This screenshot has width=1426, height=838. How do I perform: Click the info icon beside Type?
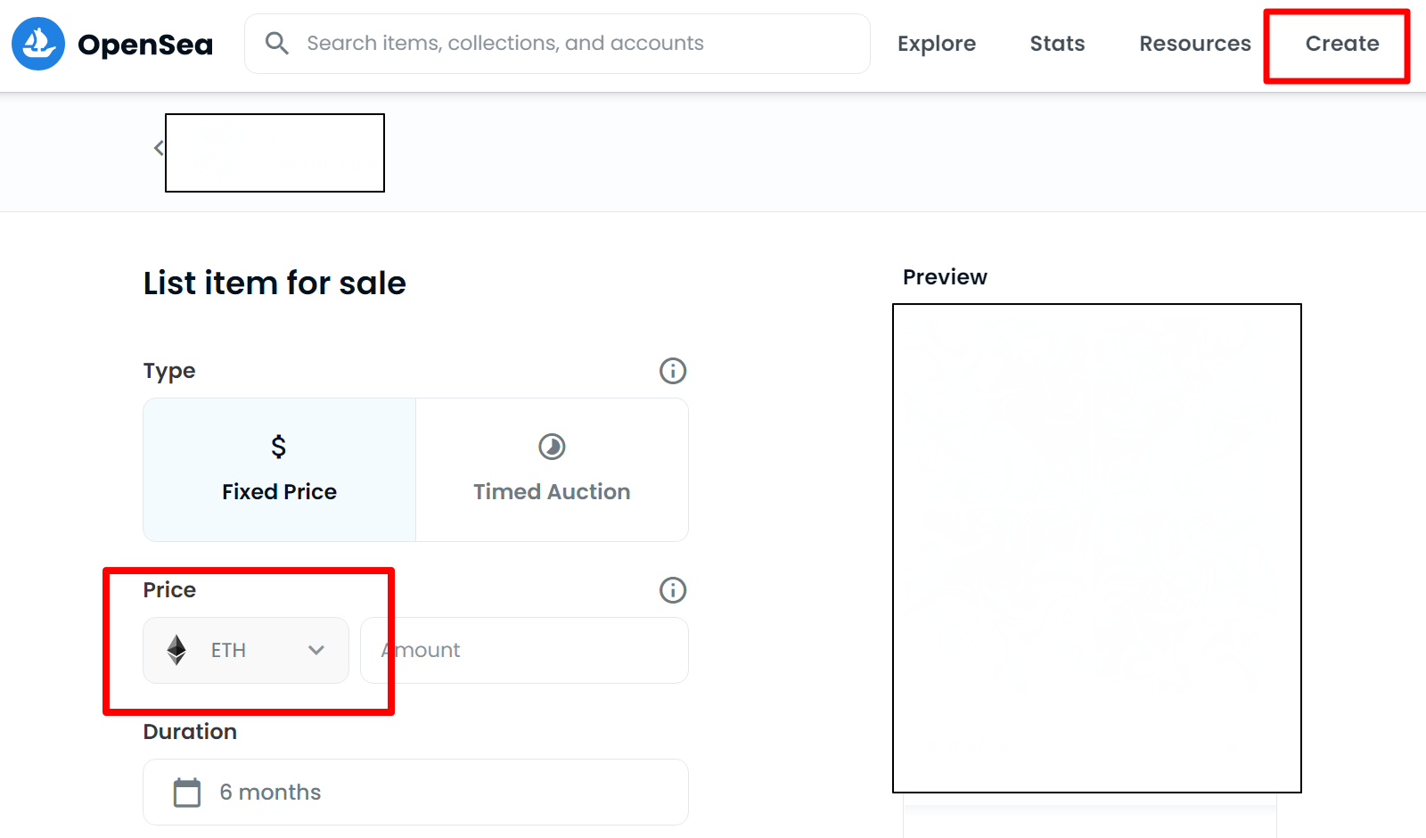673,371
